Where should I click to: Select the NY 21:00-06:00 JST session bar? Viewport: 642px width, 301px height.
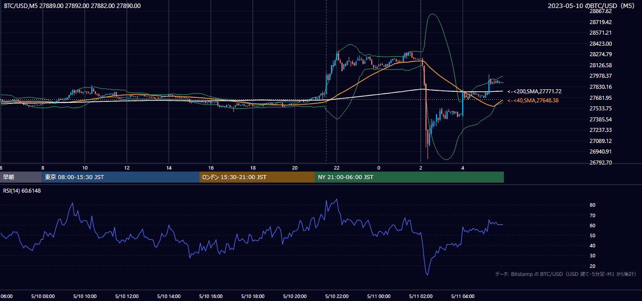pos(409,177)
